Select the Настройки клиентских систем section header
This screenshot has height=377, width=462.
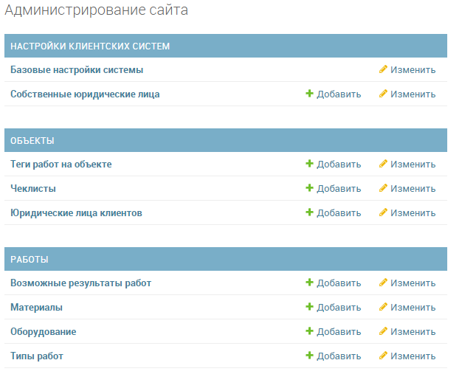tap(90, 46)
